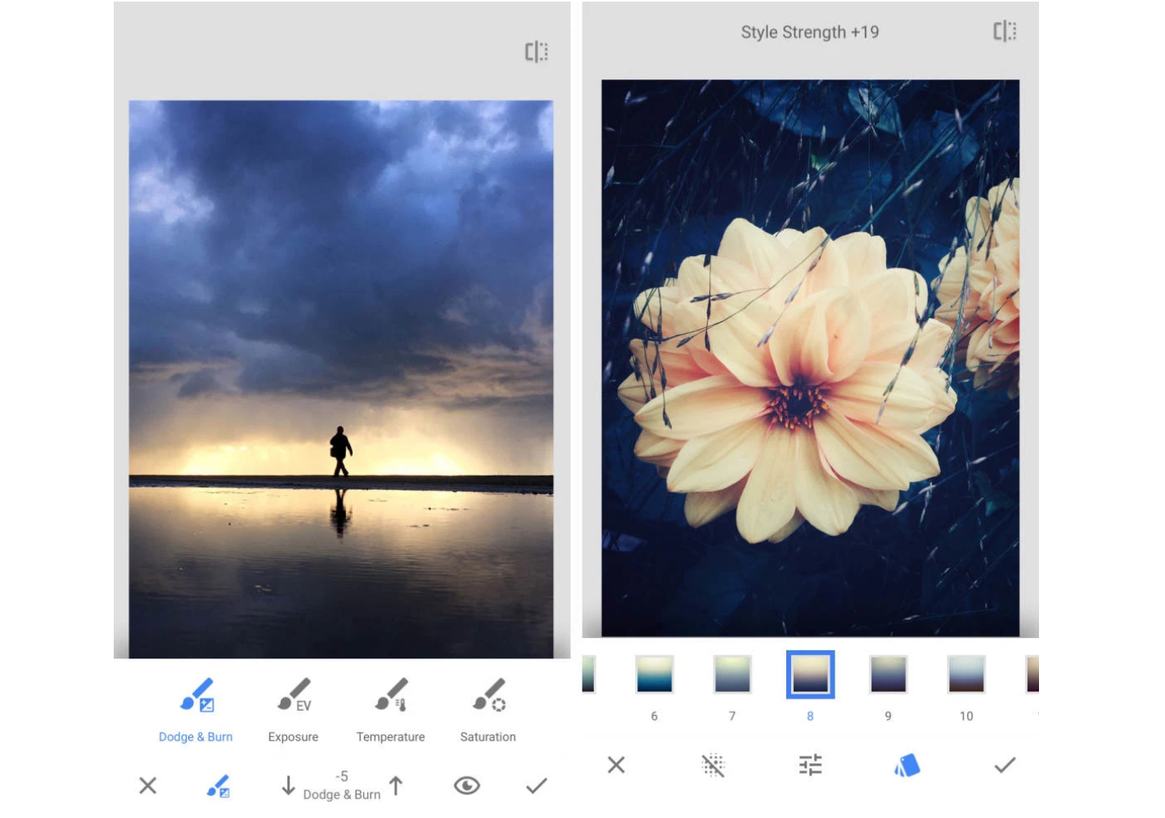Select style preset number 8
This screenshot has height=818, width=1165.
(810, 675)
